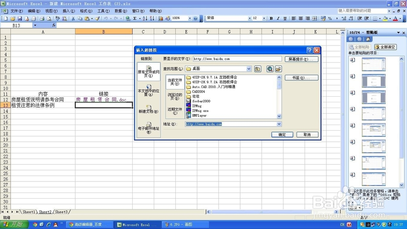This screenshot has height=229, width=407.
Task: Open the zoom 100% dropdown arrow
Action: point(190,18)
